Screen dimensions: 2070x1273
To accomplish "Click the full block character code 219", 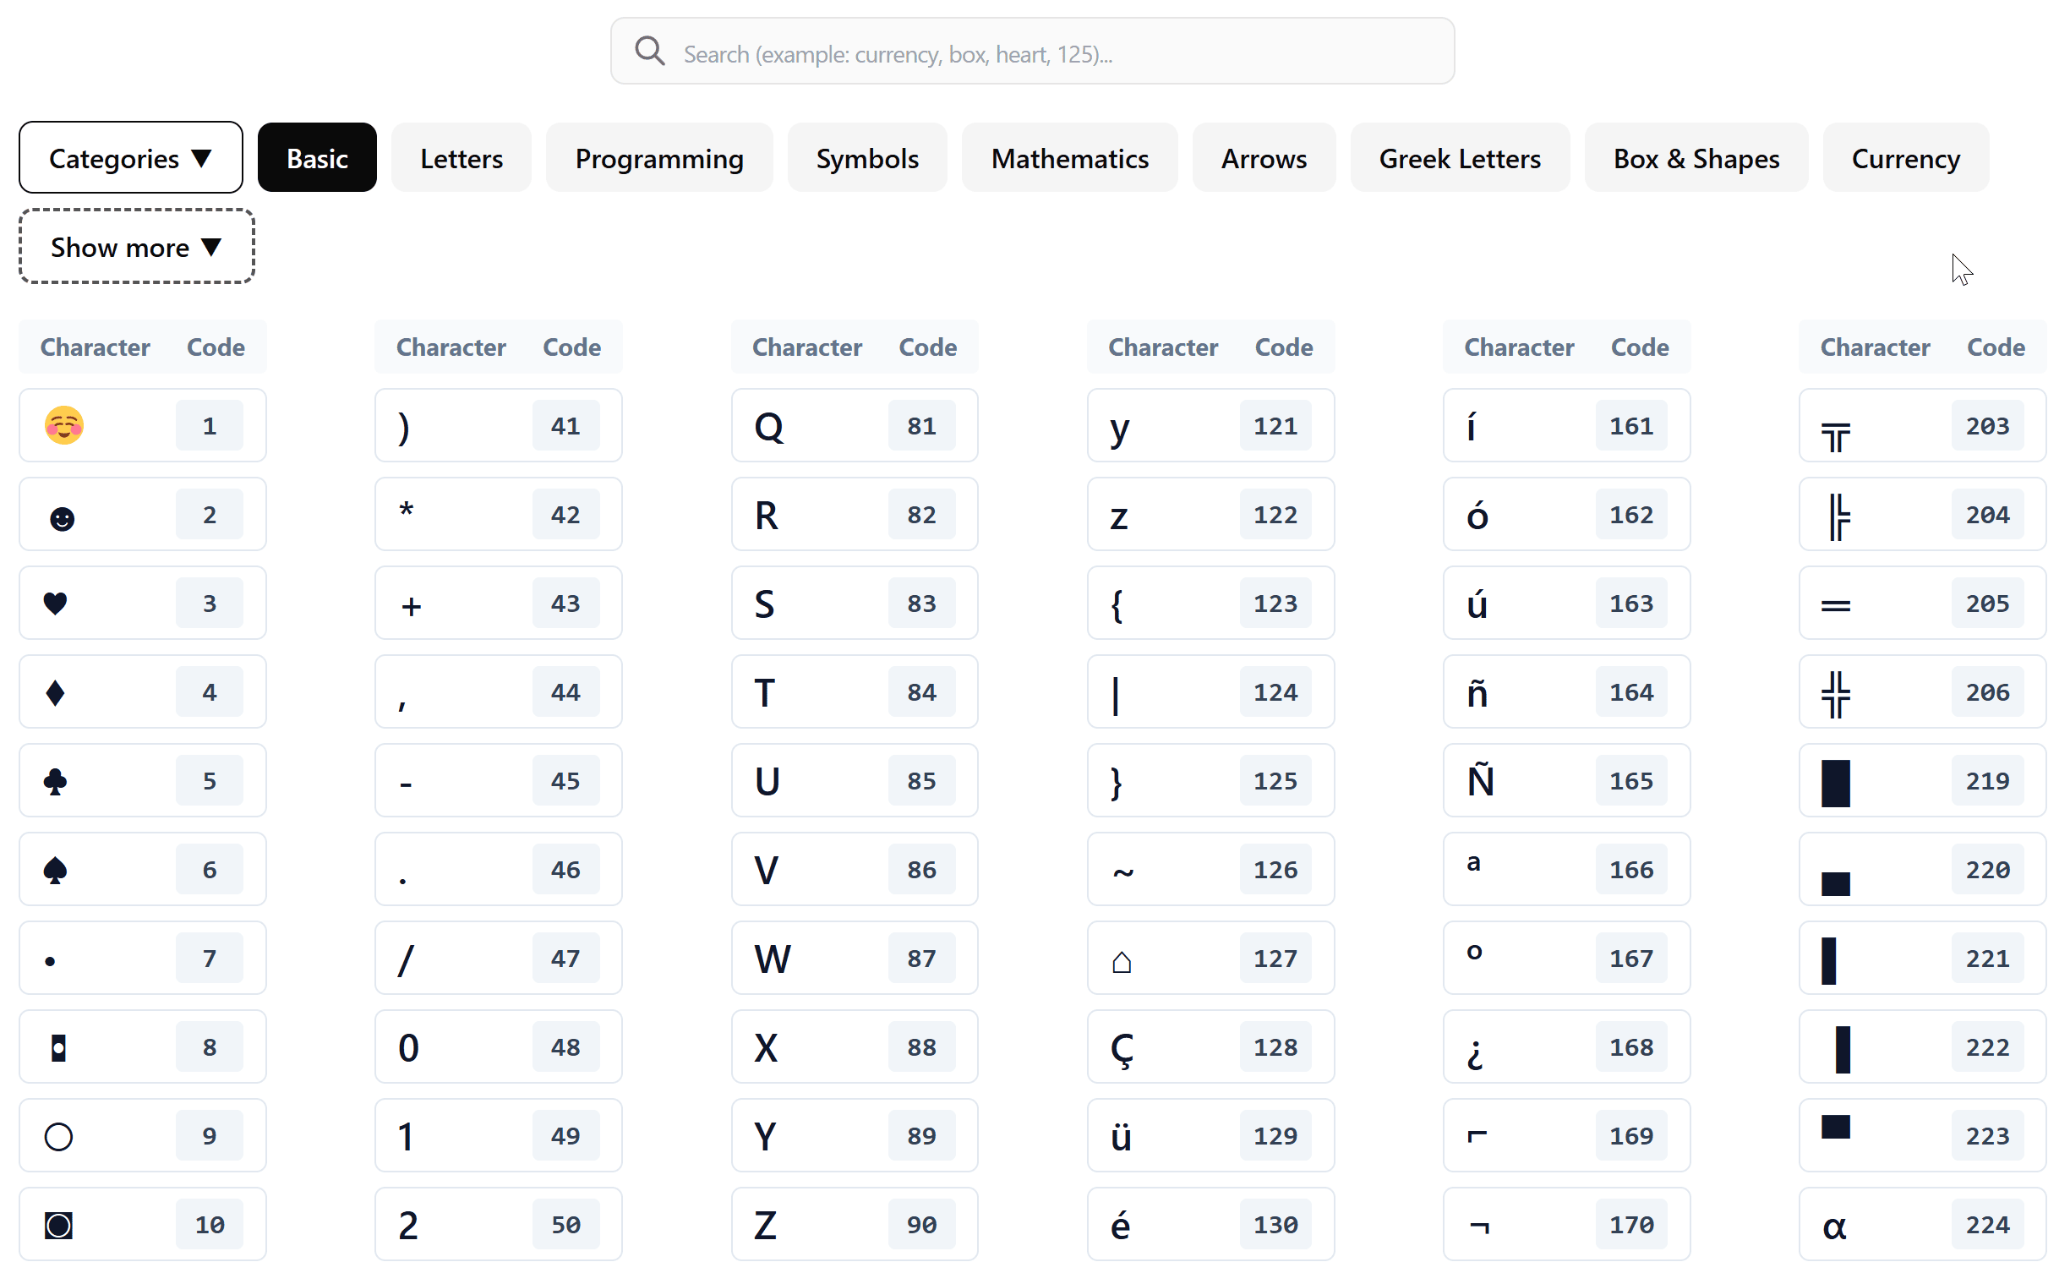I will click(x=1835, y=783).
